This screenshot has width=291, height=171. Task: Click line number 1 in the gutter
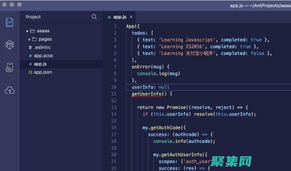point(115,26)
